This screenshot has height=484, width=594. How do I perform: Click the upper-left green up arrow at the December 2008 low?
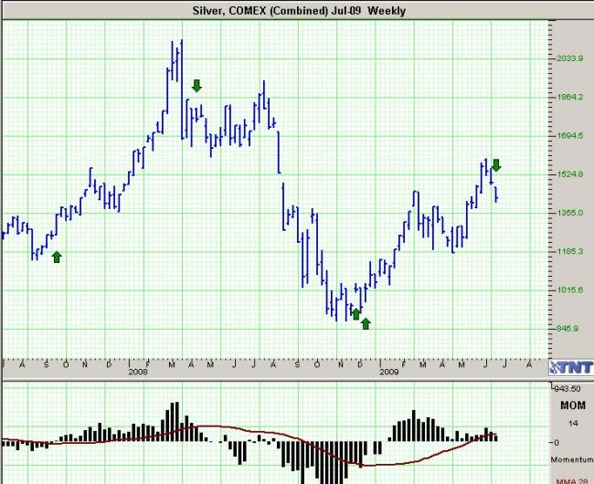pos(355,314)
